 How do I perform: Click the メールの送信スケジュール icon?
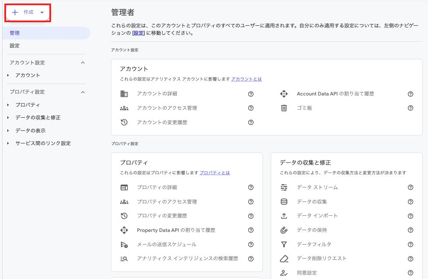pyautogui.click(x=124, y=245)
